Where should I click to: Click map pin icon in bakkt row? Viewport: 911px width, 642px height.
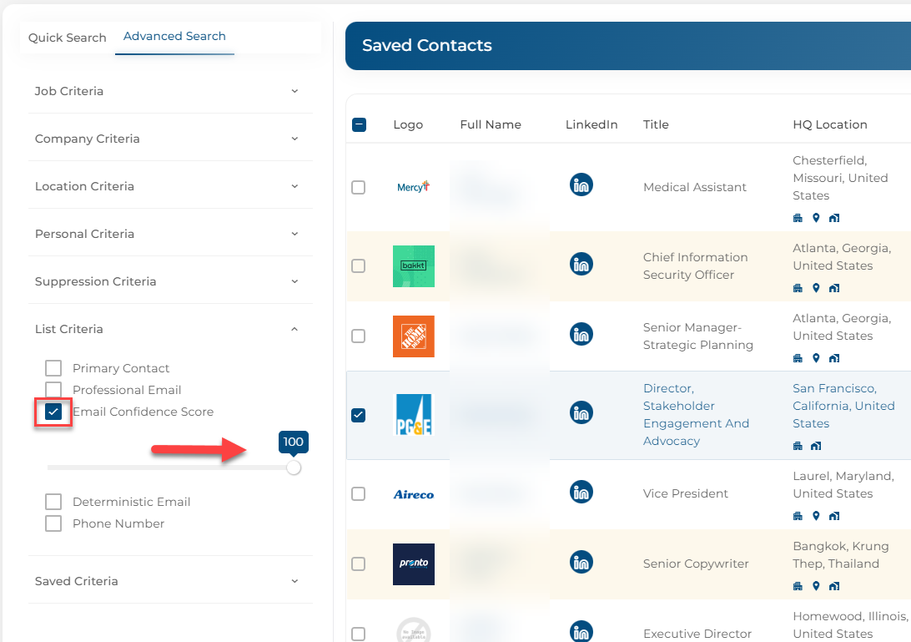[816, 288]
